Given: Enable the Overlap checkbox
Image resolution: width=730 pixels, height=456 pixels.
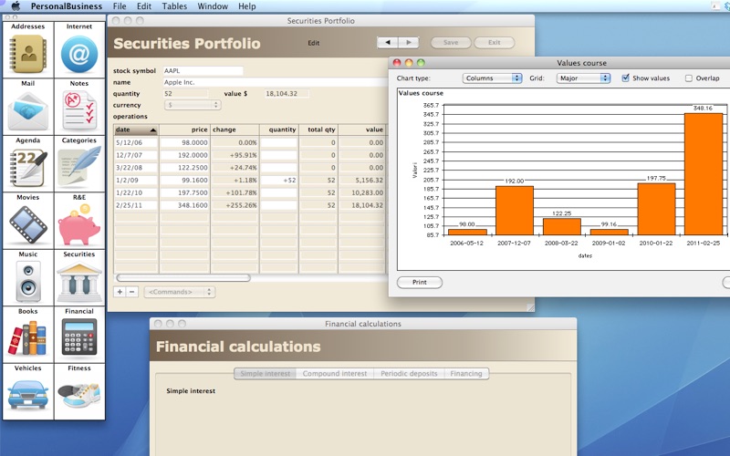Looking at the screenshot, I should pos(689,78).
